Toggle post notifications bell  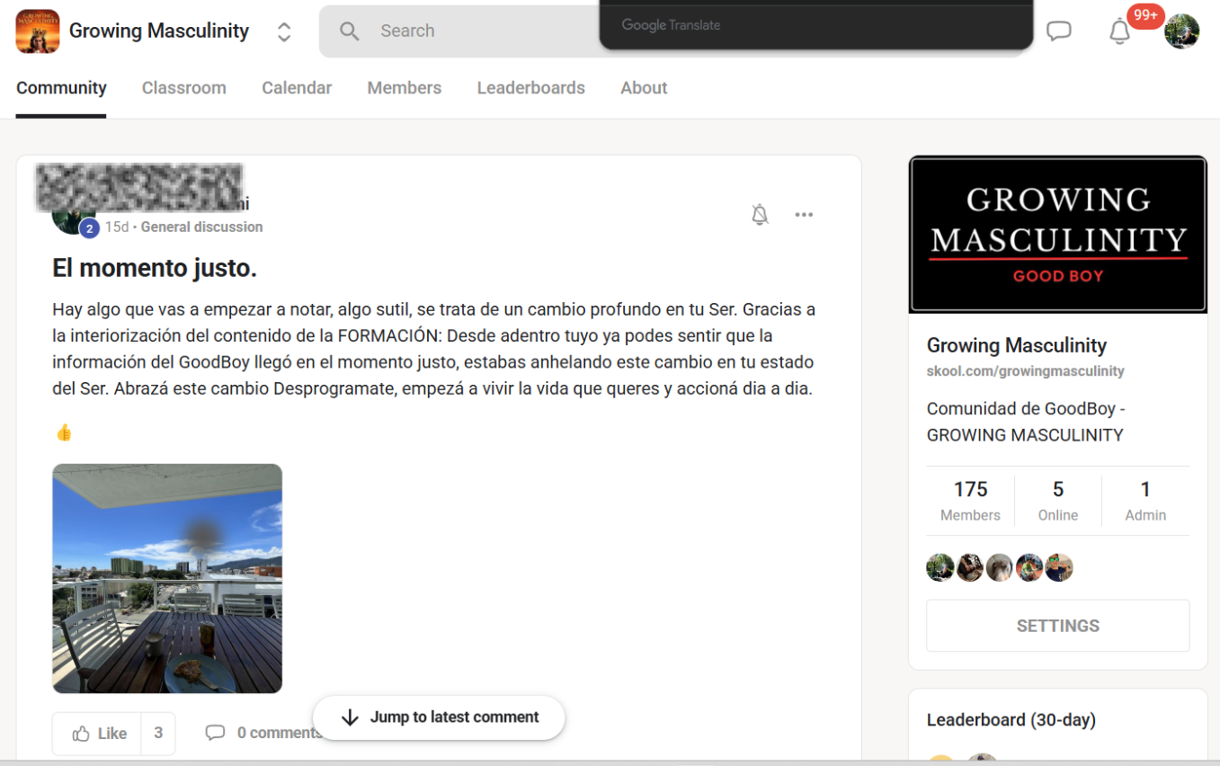coord(760,215)
